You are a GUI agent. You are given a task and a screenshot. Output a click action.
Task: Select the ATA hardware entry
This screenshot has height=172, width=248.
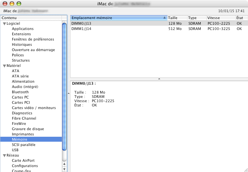16,71
